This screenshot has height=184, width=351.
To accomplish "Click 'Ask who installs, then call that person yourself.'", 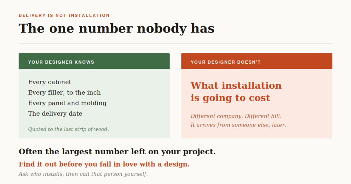I will click(83, 174).
